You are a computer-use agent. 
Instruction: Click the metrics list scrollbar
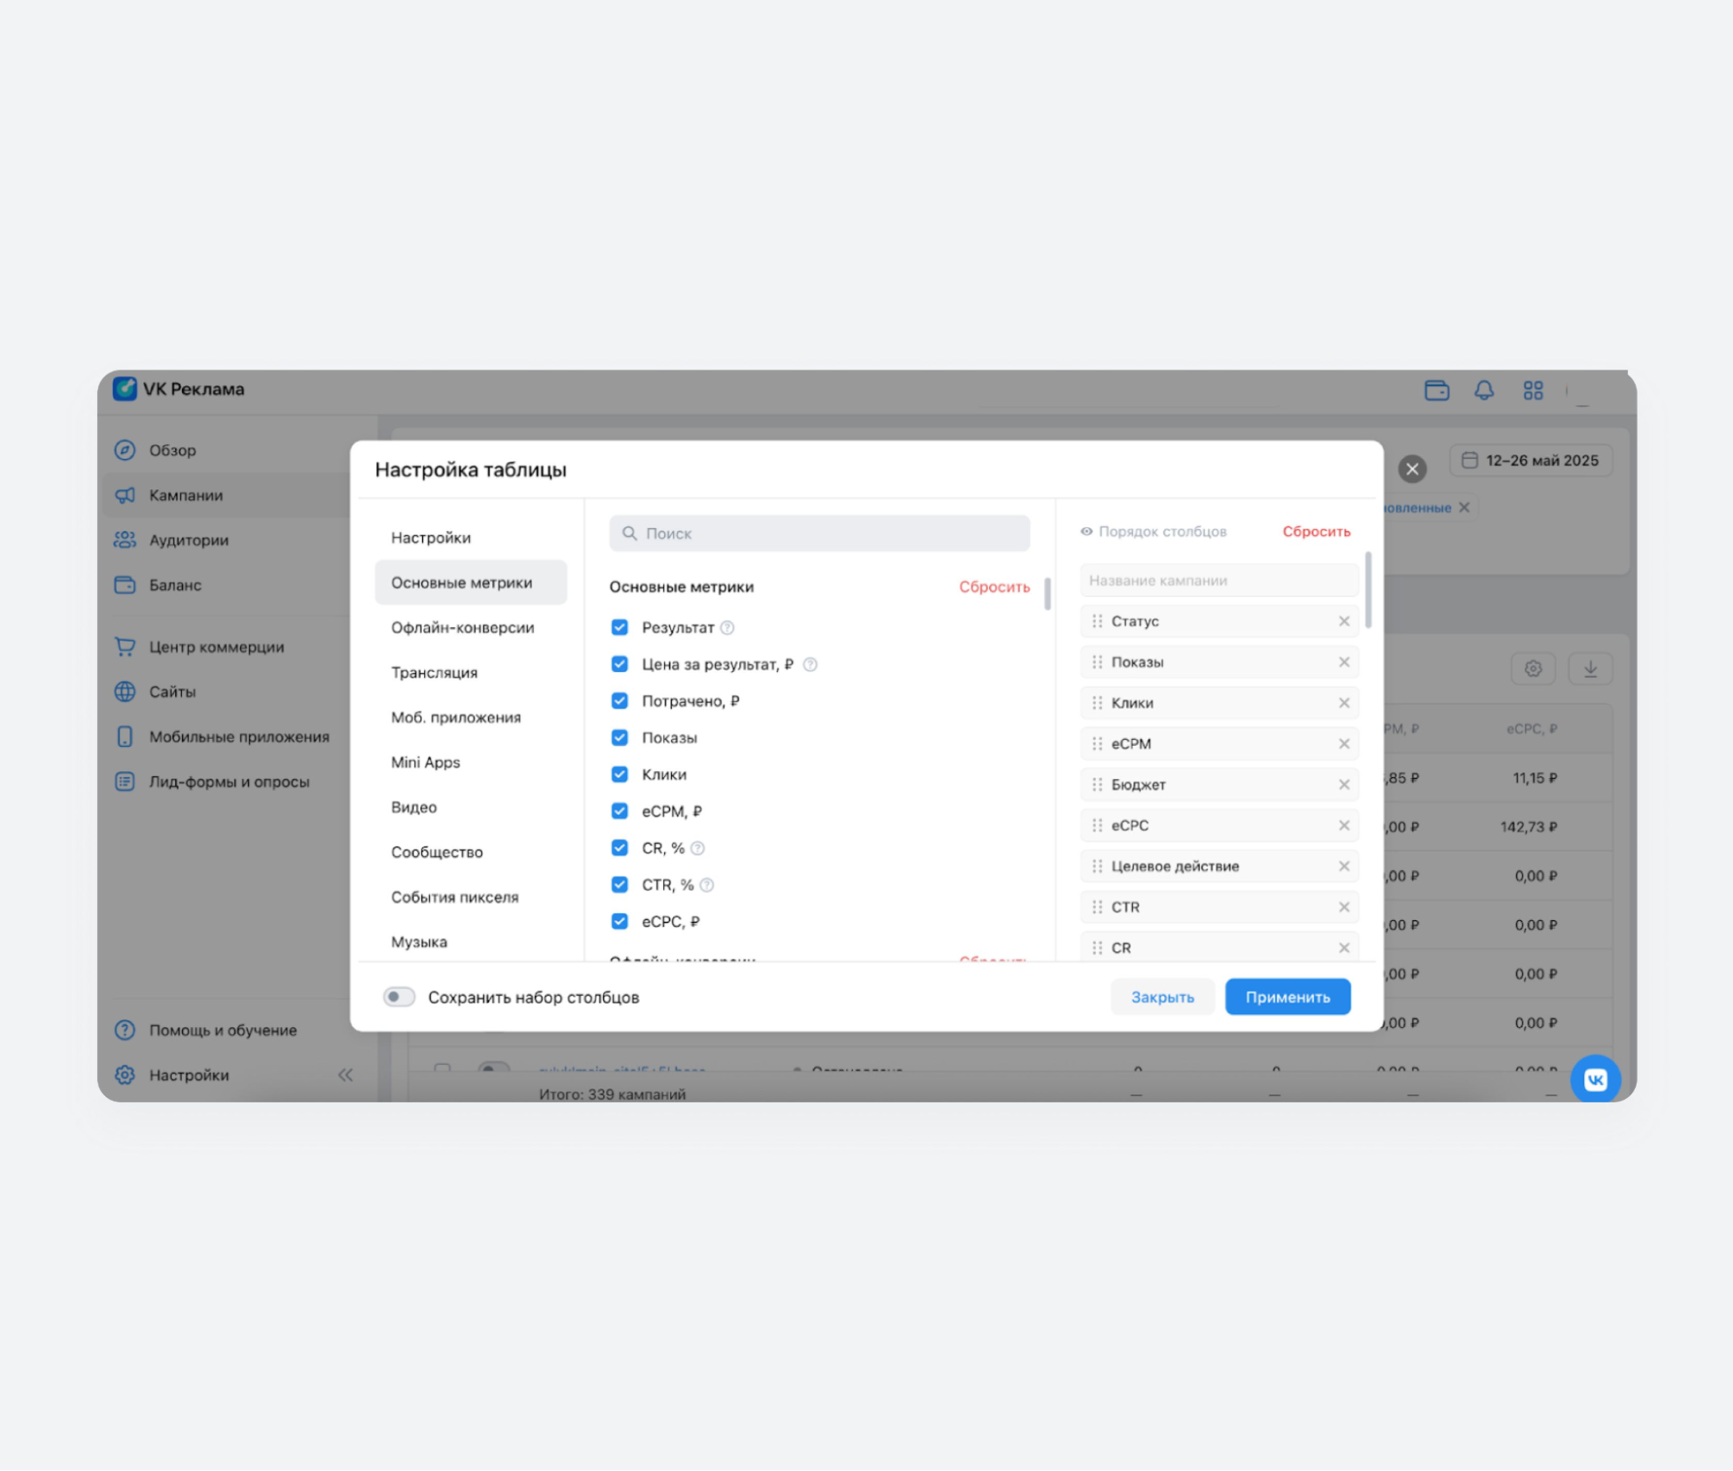[1047, 594]
